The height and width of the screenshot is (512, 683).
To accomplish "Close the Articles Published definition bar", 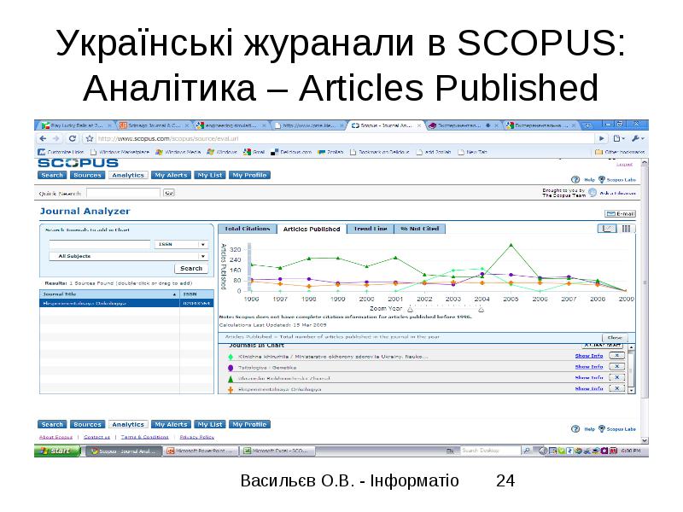I will (615, 337).
